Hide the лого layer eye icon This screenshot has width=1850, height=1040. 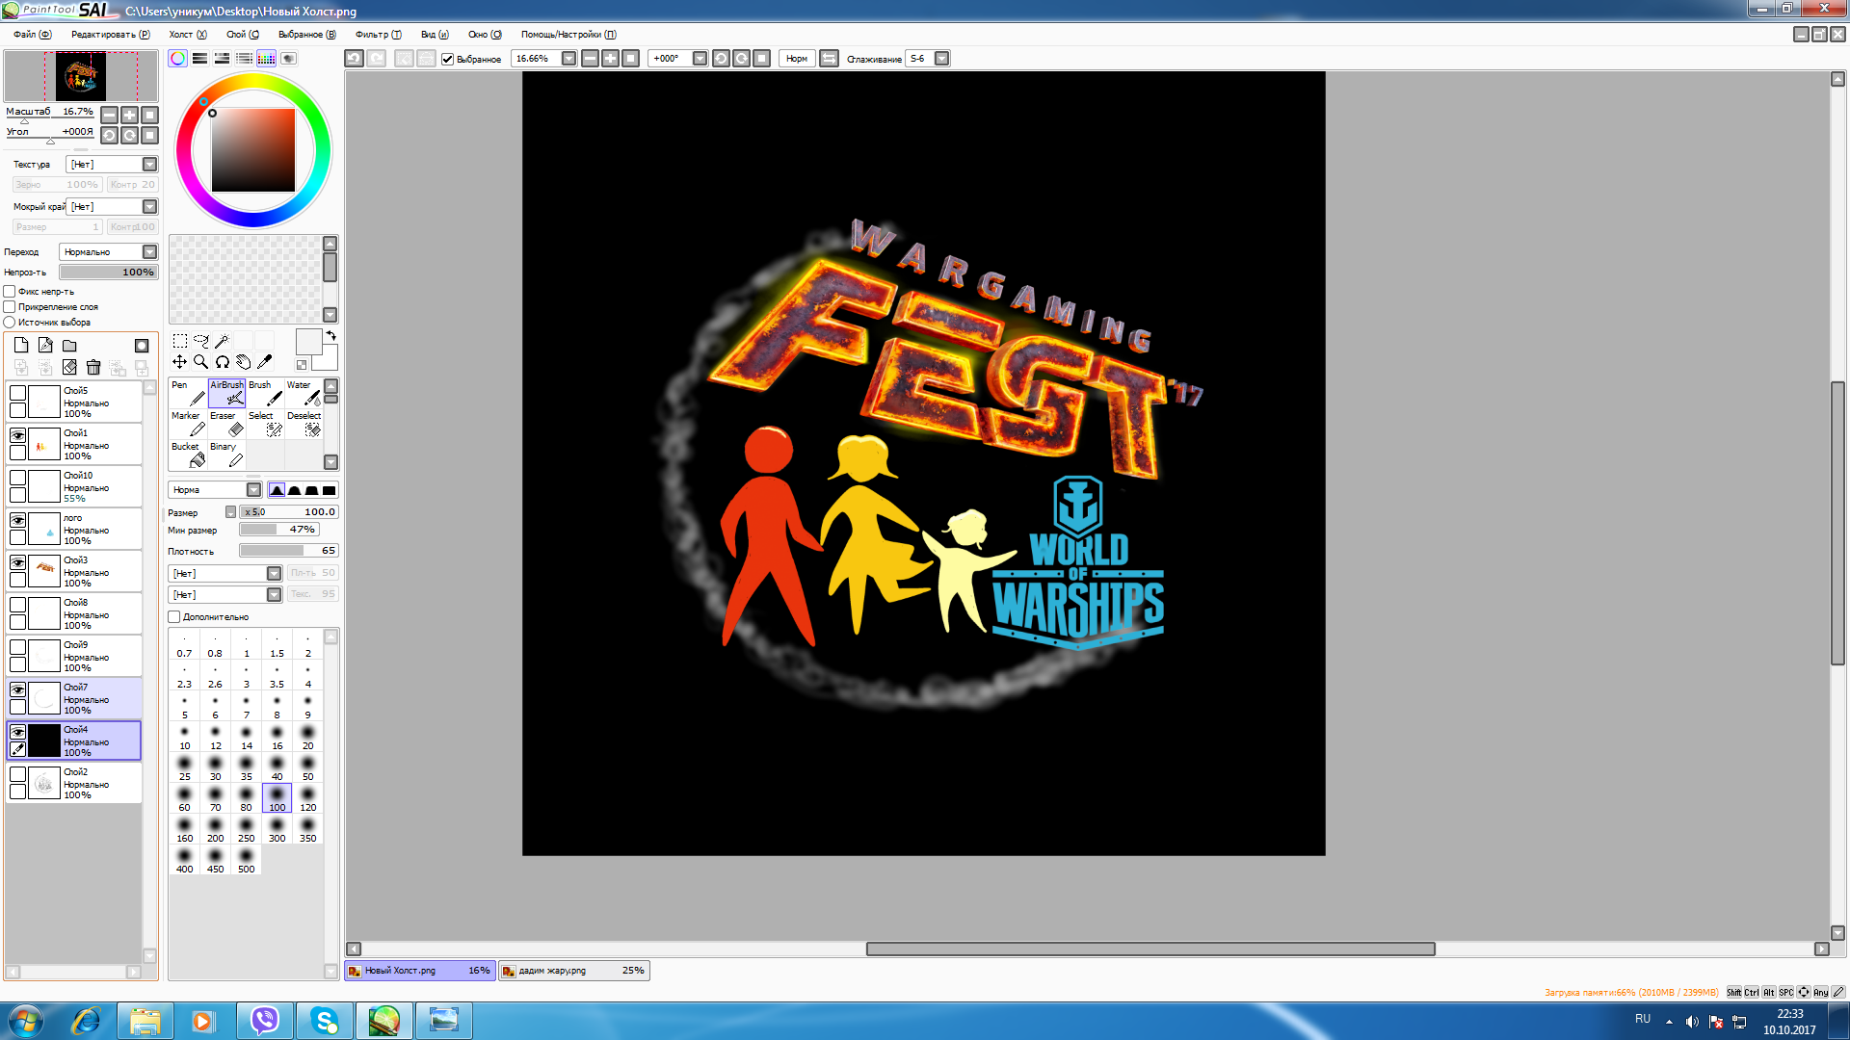coord(17,520)
